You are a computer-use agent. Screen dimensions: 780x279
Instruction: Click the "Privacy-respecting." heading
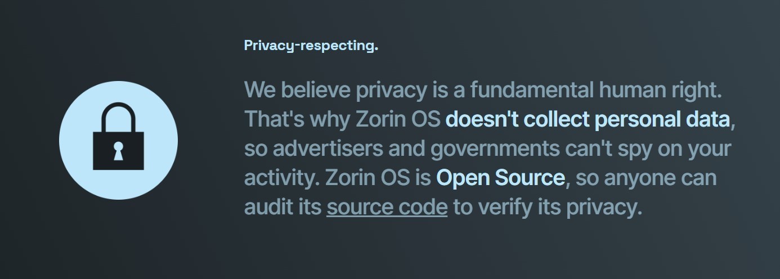[311, 46]
